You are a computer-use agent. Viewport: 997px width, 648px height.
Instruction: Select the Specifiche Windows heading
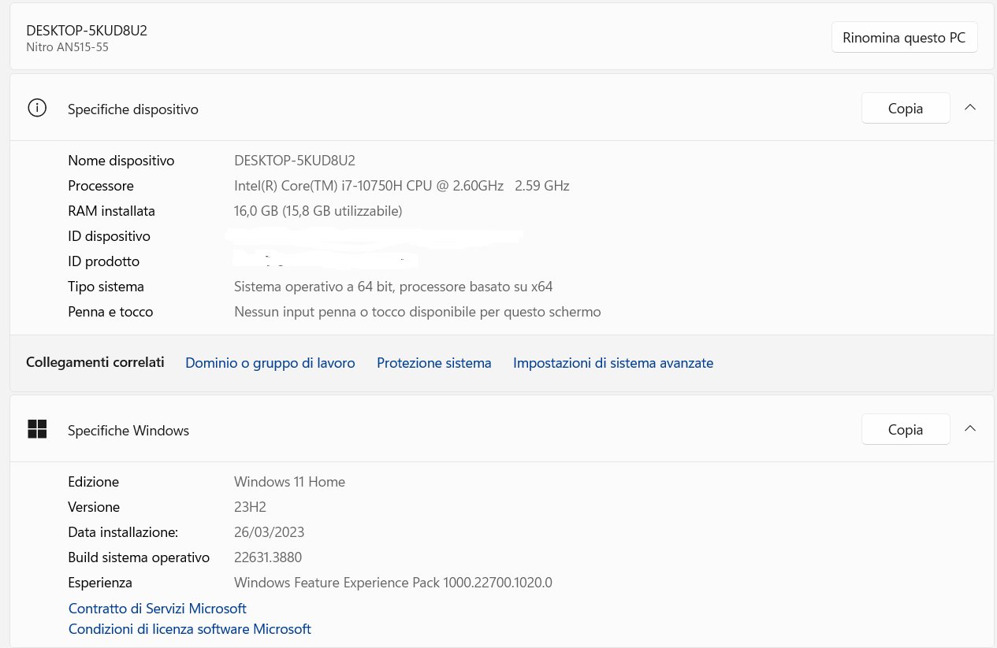tap(128, 431)
